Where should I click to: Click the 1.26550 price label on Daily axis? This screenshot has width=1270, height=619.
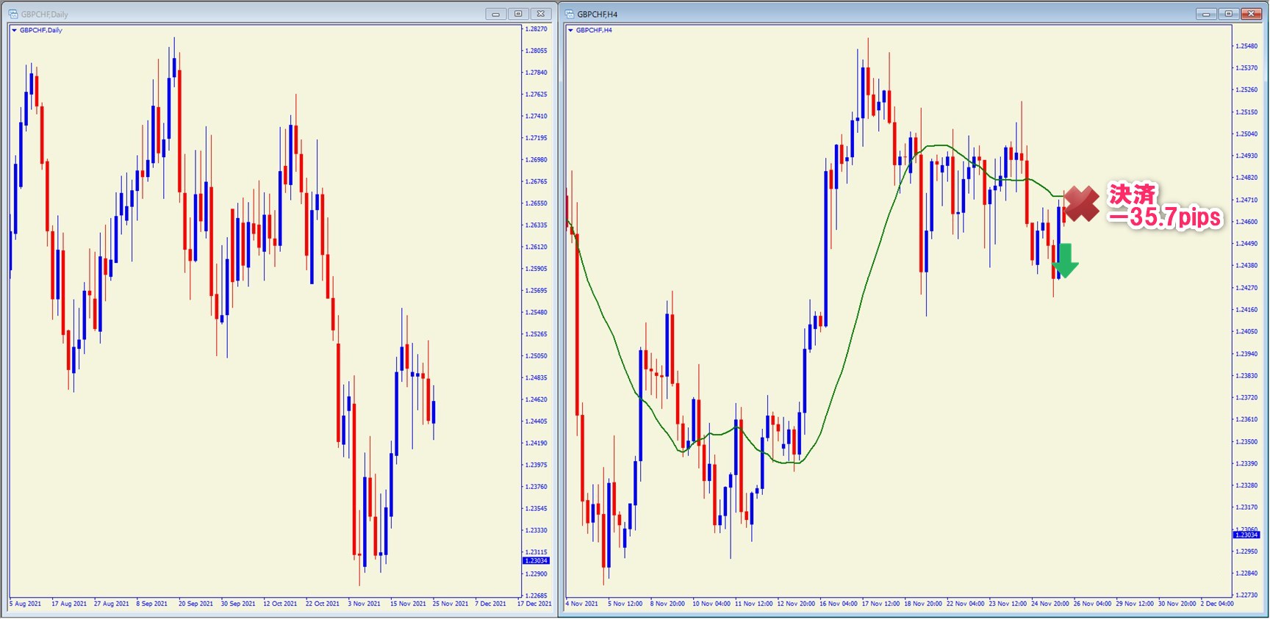pyautogui.click(x=537, y=203)
